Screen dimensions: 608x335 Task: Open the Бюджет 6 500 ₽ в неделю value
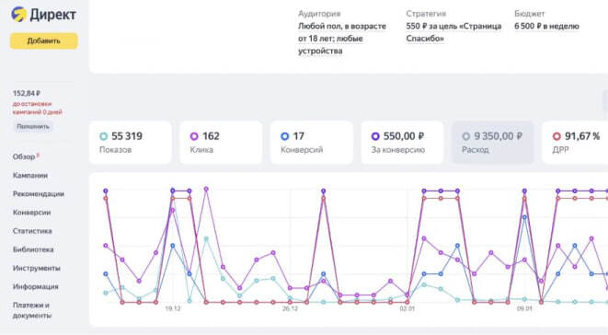pyautogui.click(x=546, y=27)
